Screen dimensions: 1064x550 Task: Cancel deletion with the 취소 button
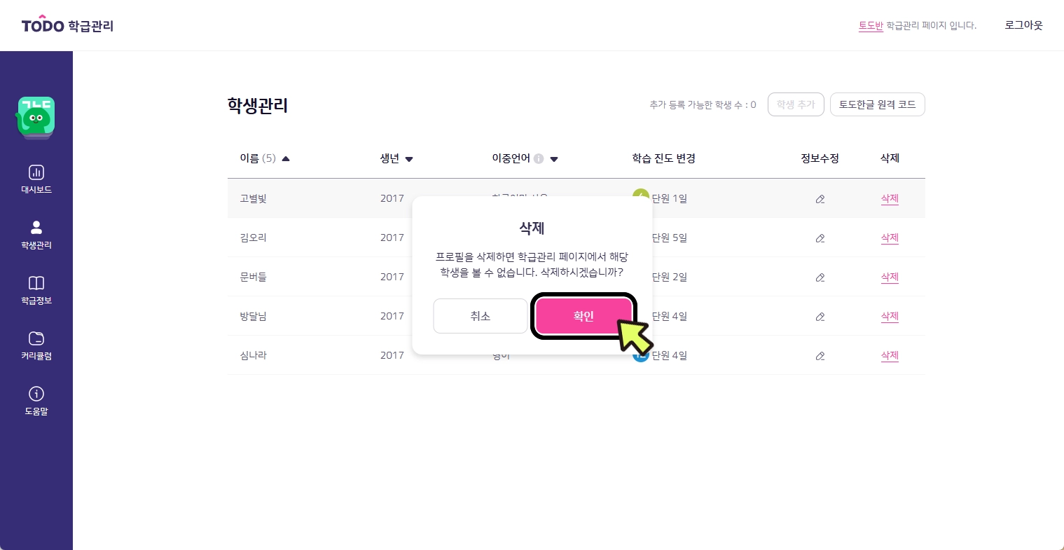coord(480,316)
